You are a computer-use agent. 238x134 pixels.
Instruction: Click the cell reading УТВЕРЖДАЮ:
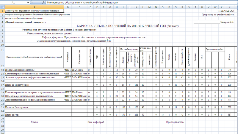pos(226,11)
